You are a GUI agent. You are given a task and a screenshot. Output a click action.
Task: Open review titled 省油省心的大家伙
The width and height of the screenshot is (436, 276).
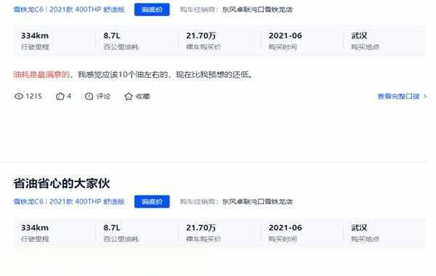coord(62,184)
